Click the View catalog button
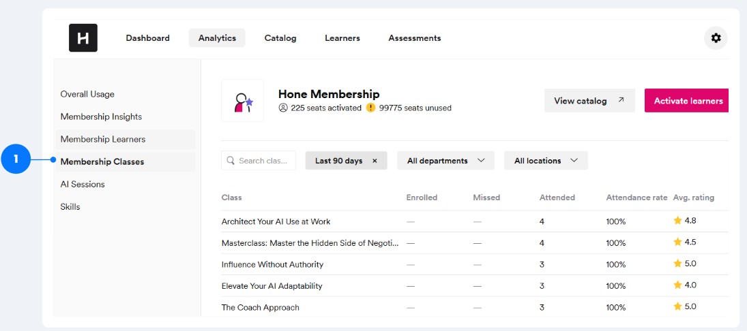Image resolution: width=747 pixels, height=331 pixels. pyautogui.click(x=590, y=100)
